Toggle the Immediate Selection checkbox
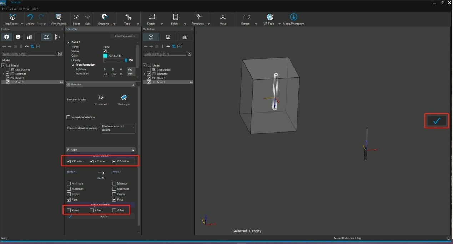The image size is (453, 244). 69,117
